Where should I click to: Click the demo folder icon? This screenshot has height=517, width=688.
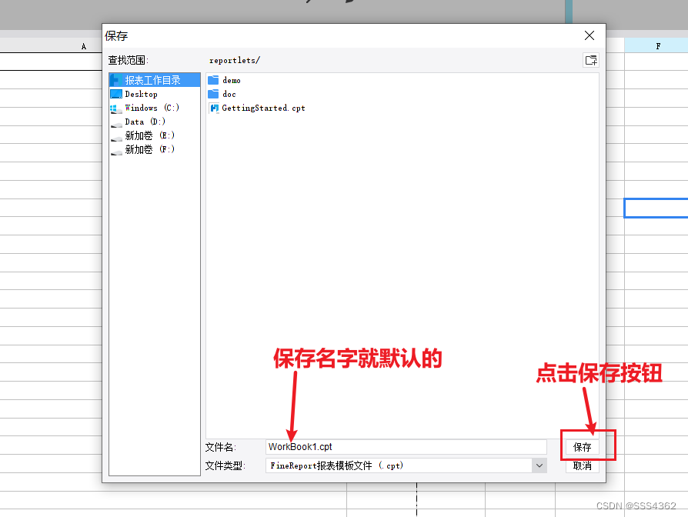[213, 80]
